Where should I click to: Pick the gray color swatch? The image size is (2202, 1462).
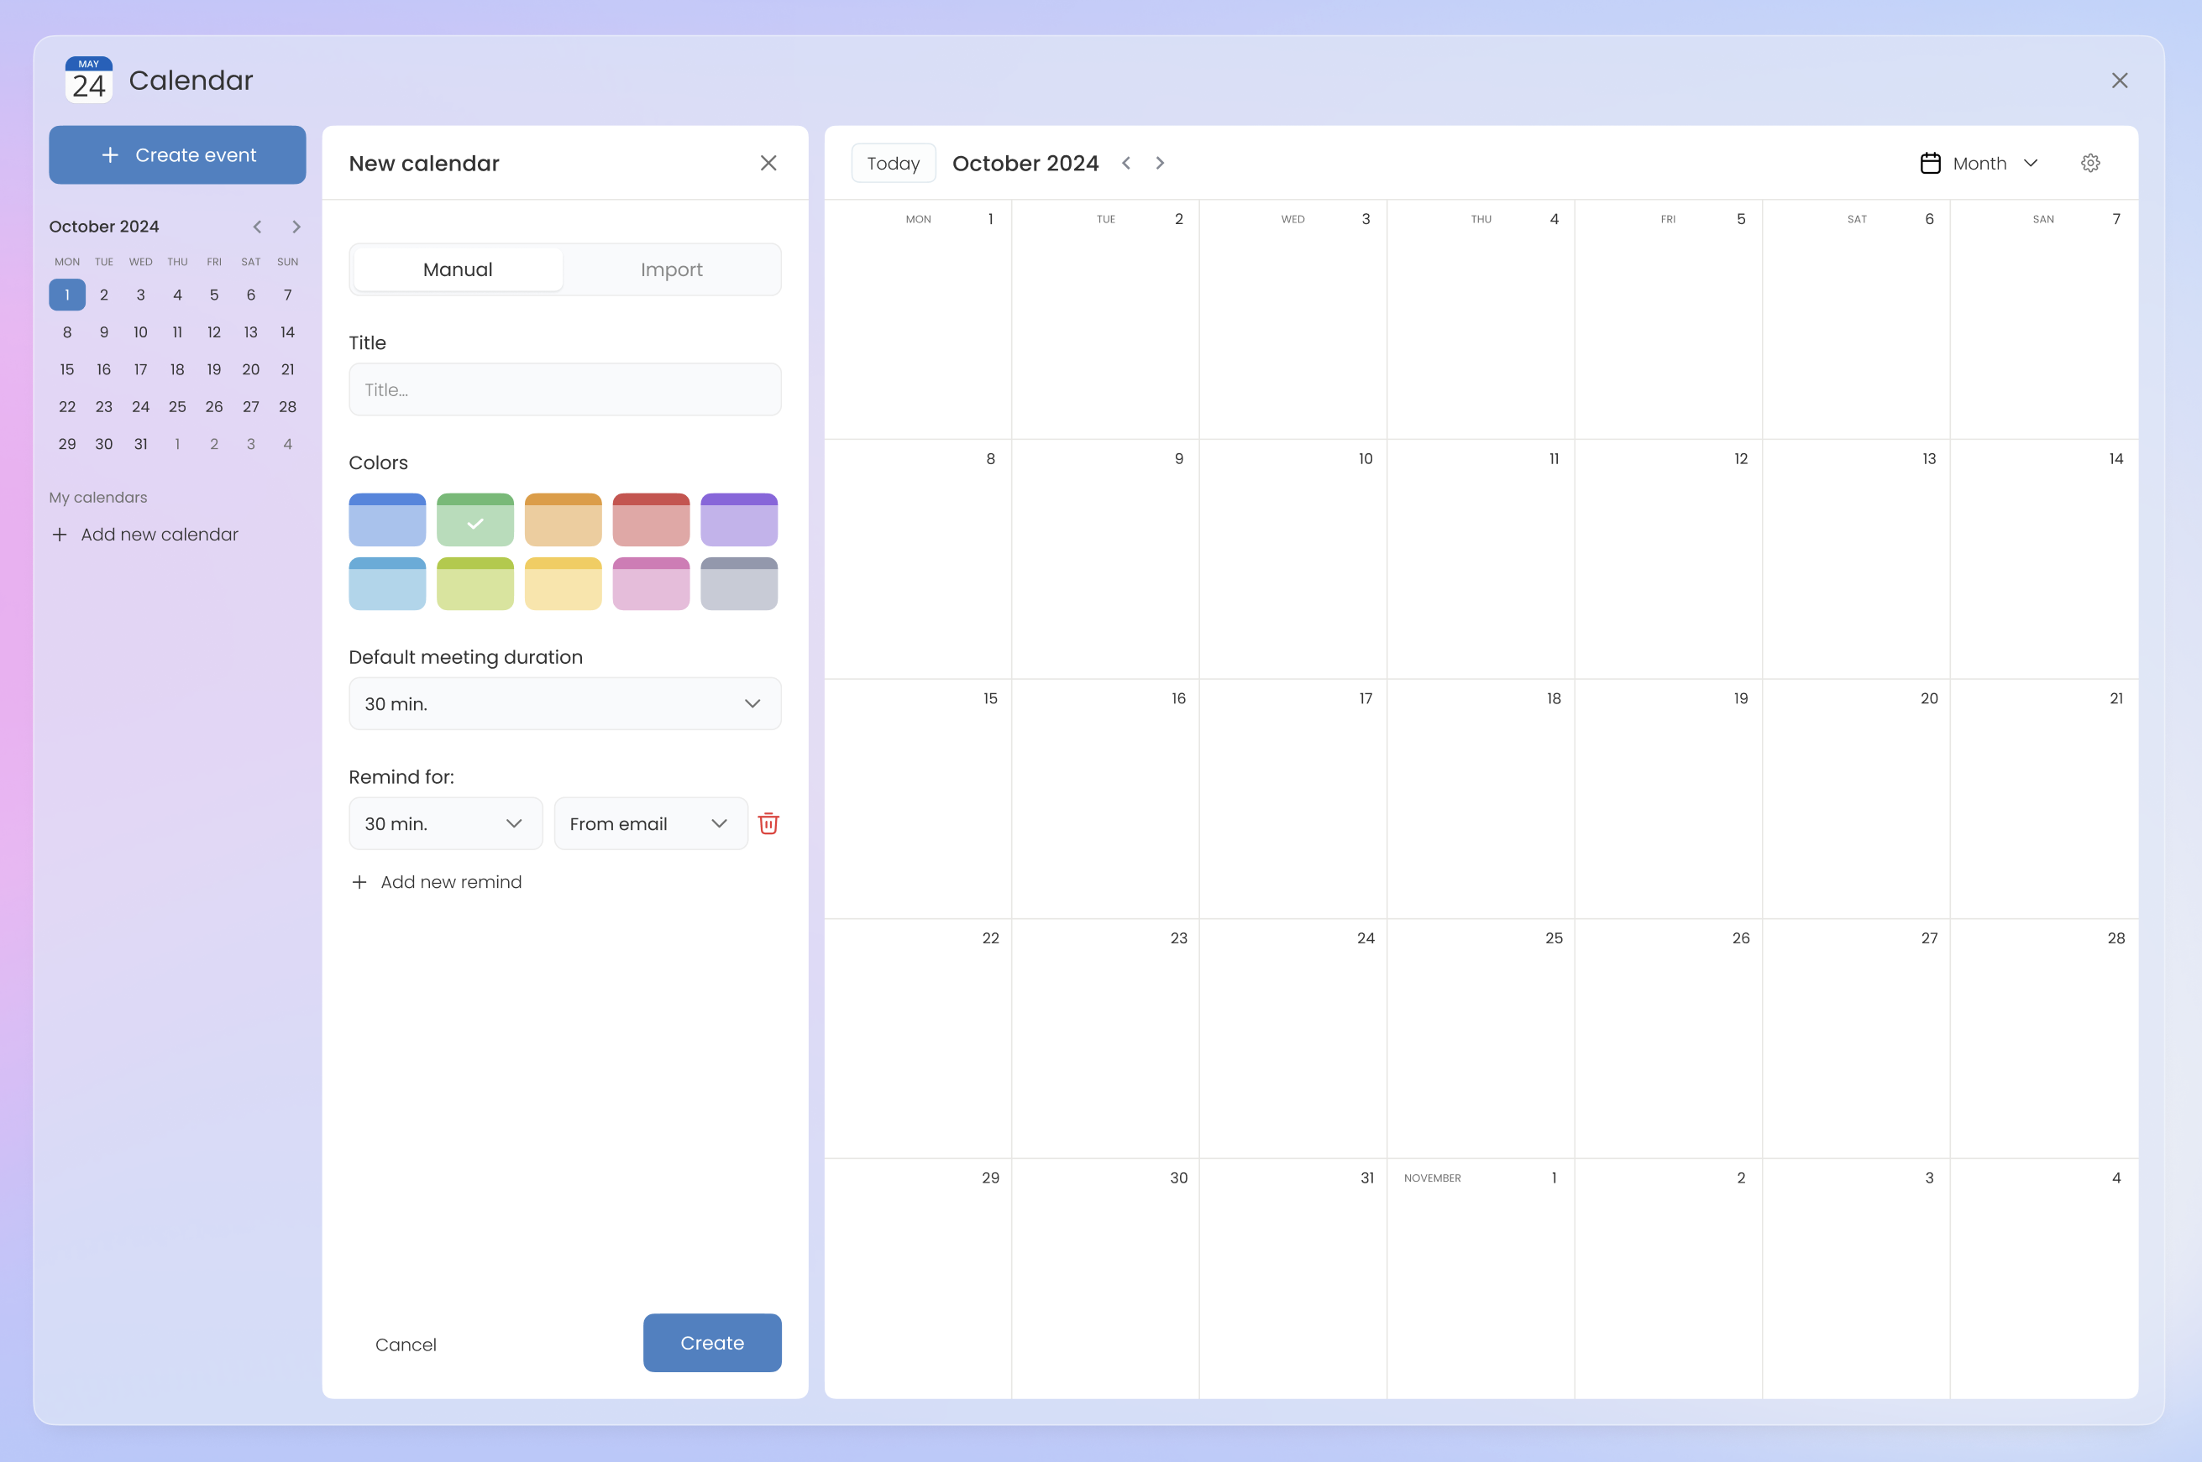[739, 583]
